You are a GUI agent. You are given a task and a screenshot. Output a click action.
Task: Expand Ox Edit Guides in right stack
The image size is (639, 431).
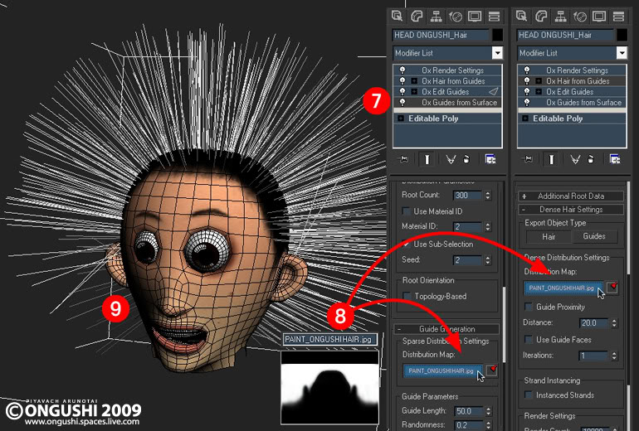(539, 91)
